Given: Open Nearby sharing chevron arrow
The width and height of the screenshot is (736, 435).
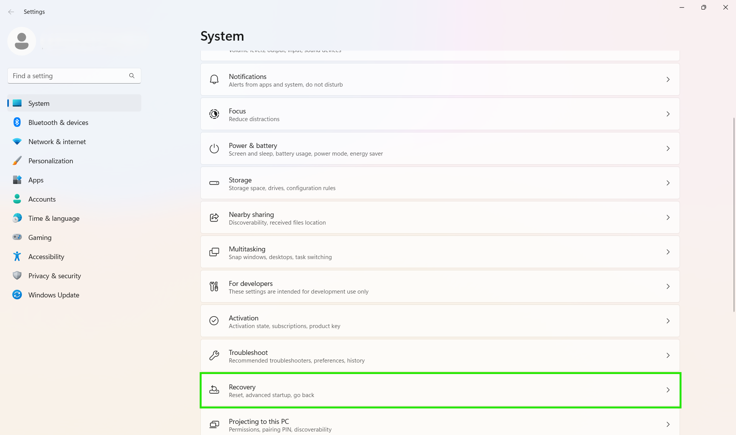Looking at the screenshot, I should (x=668, y=218).
